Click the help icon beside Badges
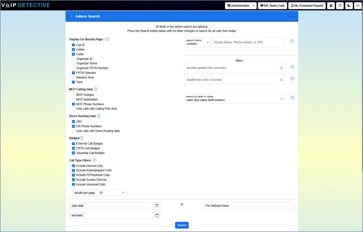This screenshot has width=363, height=232. [81, 138]
